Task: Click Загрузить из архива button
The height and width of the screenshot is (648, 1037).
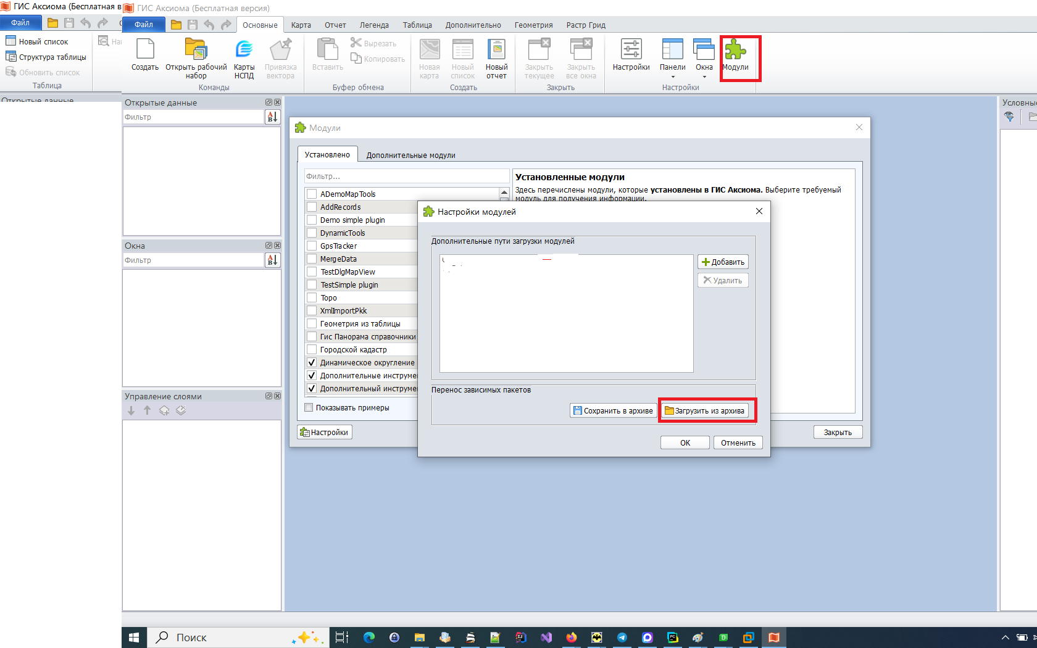Action: pyautogui.click(x=704, y=411)
